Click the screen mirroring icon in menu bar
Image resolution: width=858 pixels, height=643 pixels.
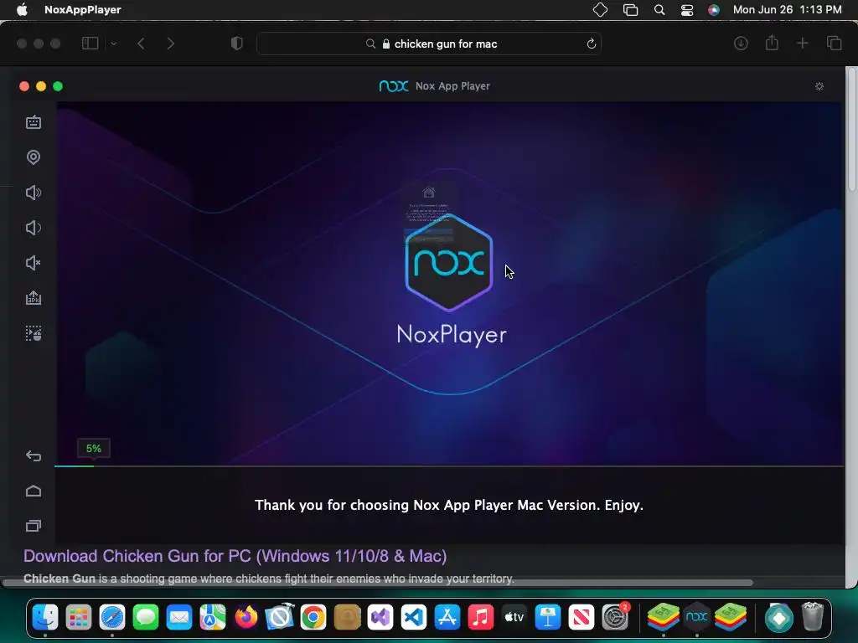click(x=630, y=10)
